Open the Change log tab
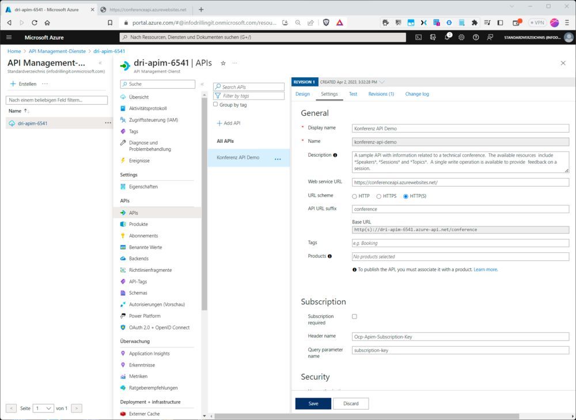Screen dimensions: 576x420 pos(416,94)
